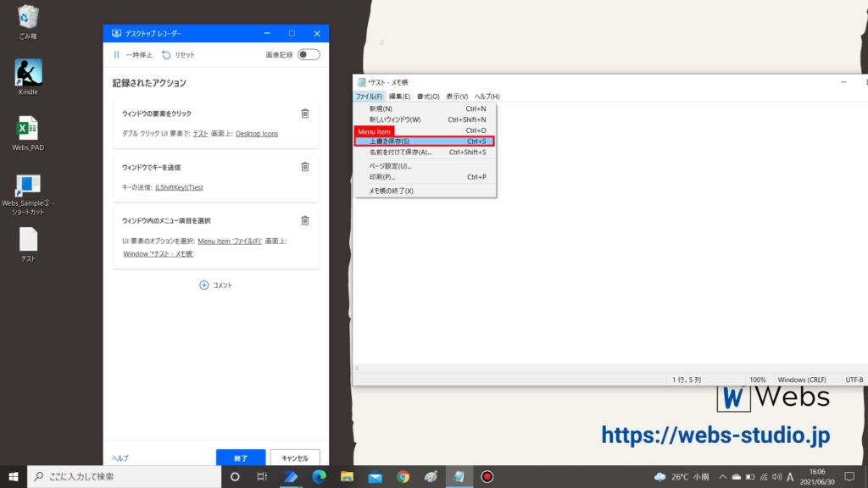
Task: Pause recording with the 一時停止 button
Action: coord(133,55)
